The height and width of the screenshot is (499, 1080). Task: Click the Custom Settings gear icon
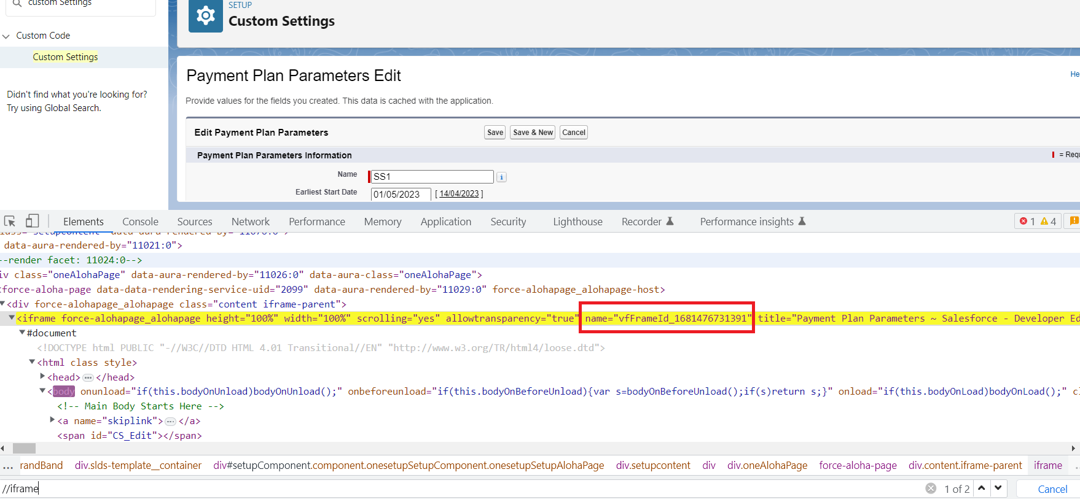[x=206, y=15]
